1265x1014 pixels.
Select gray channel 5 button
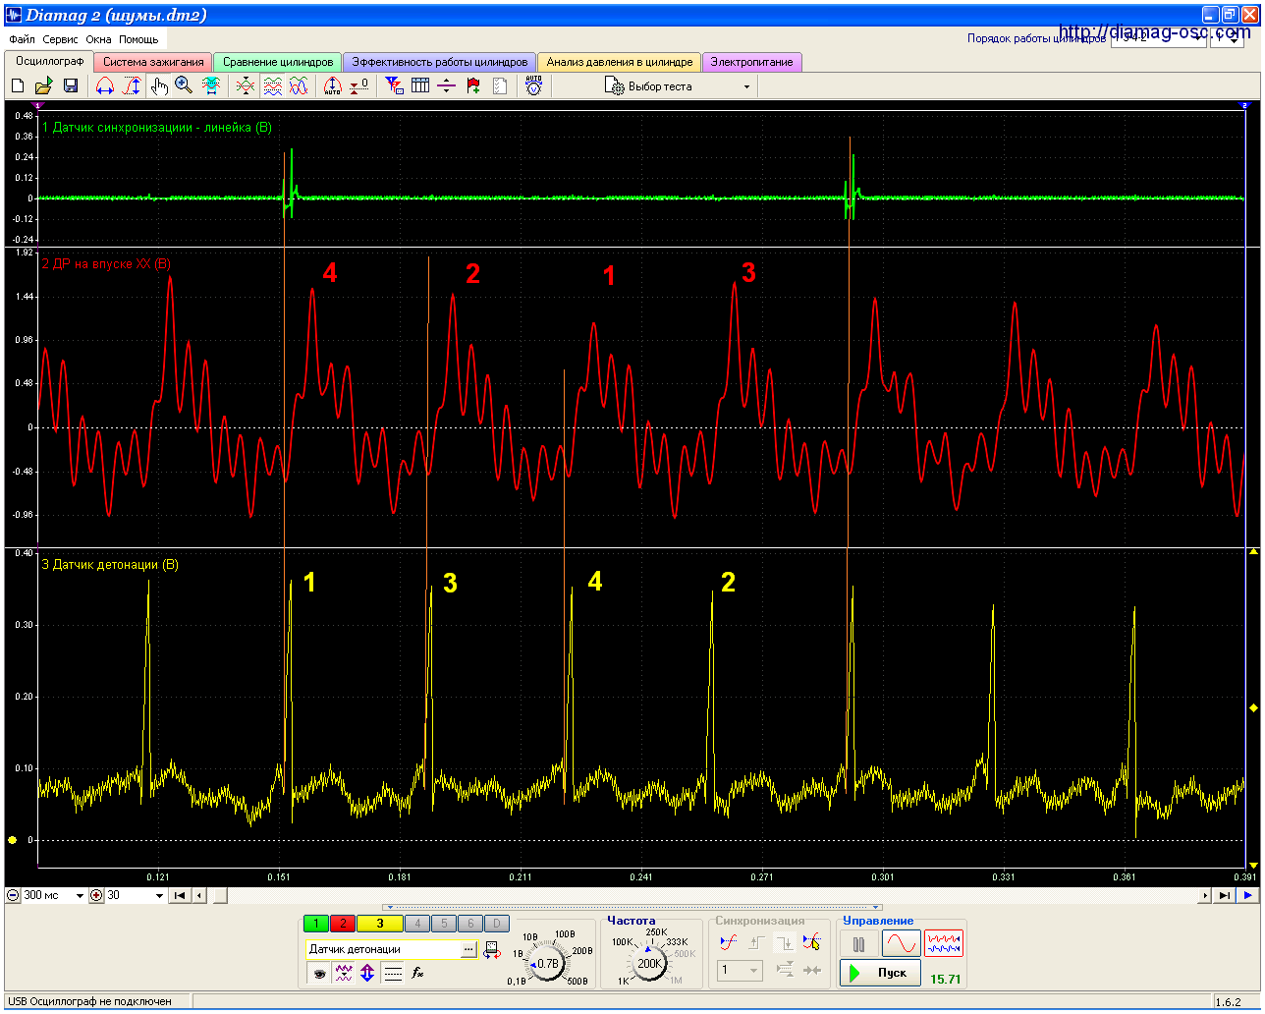coord(444,924)
